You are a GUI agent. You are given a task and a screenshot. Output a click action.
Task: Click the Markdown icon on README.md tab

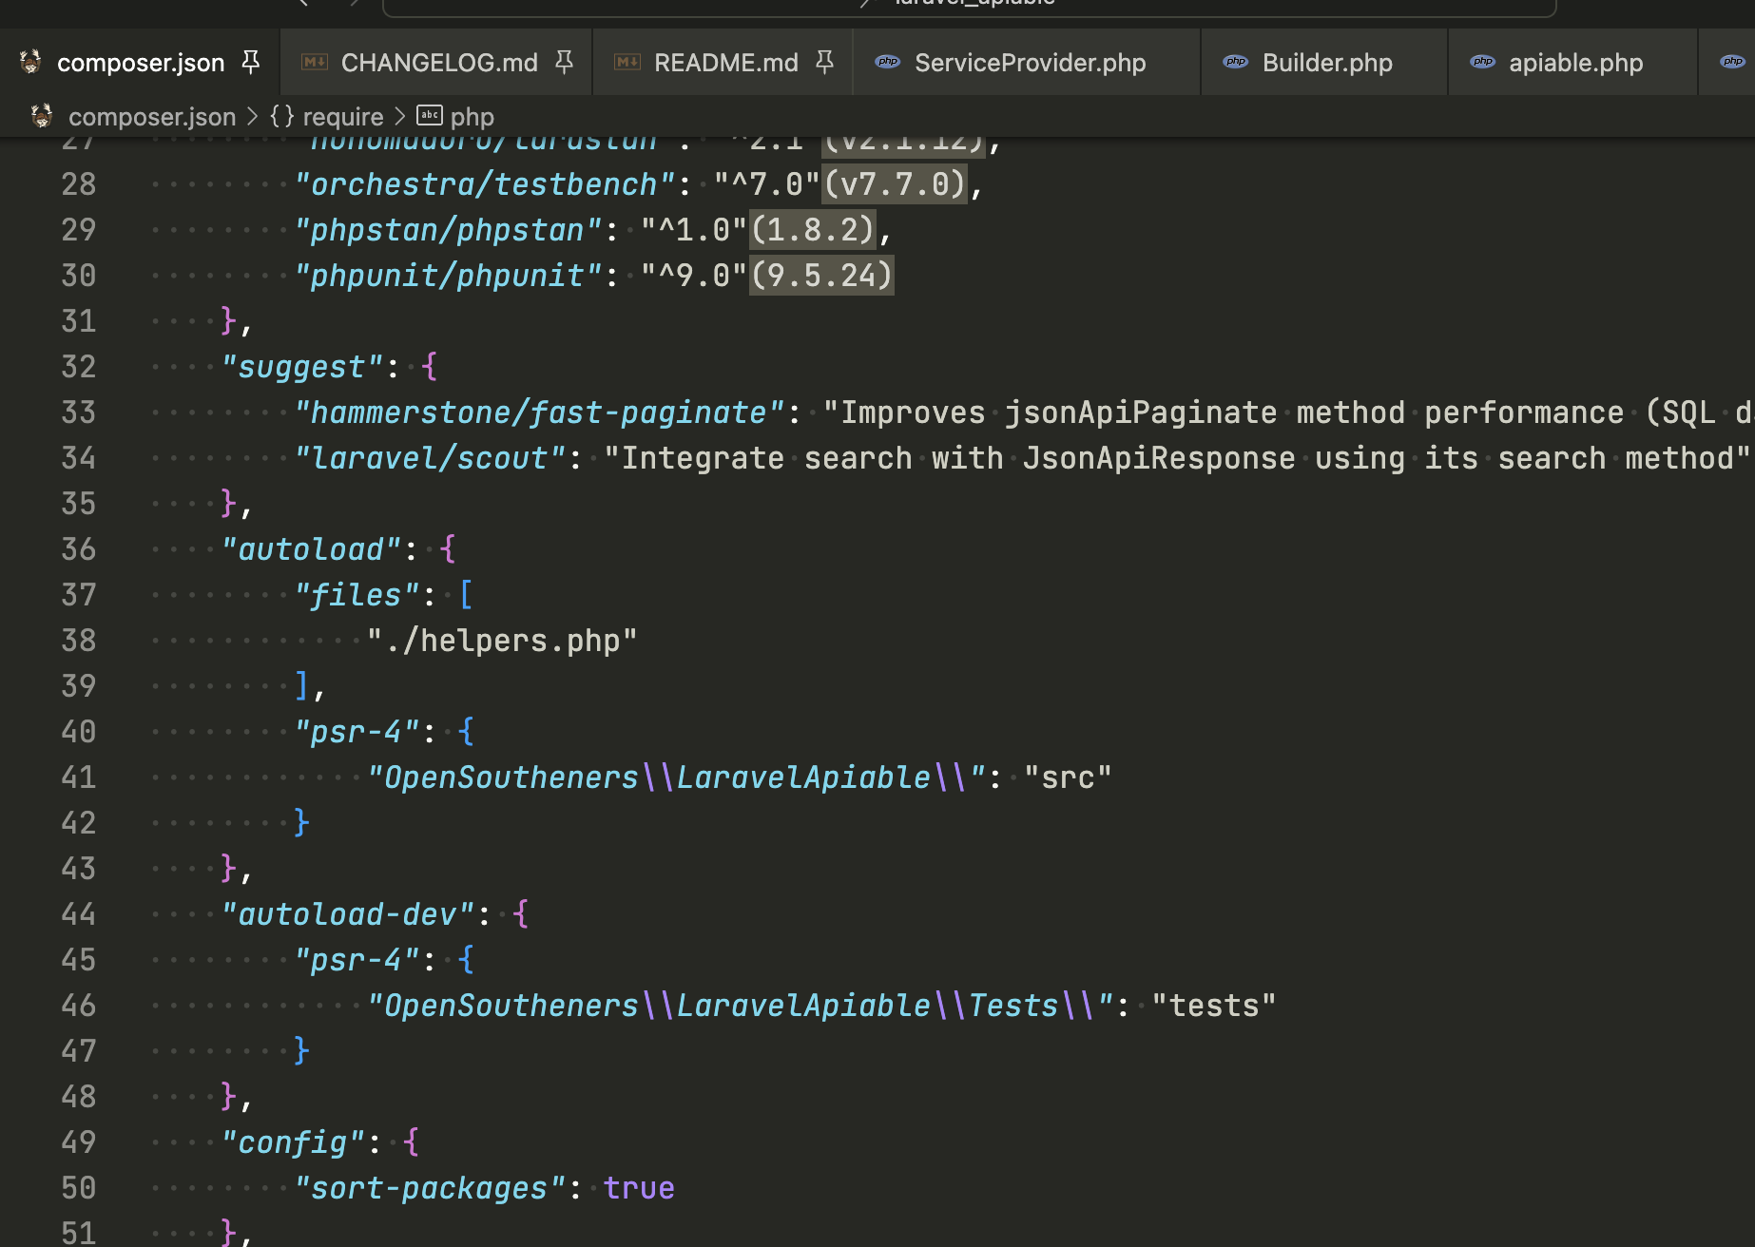[x=627, y=63]
